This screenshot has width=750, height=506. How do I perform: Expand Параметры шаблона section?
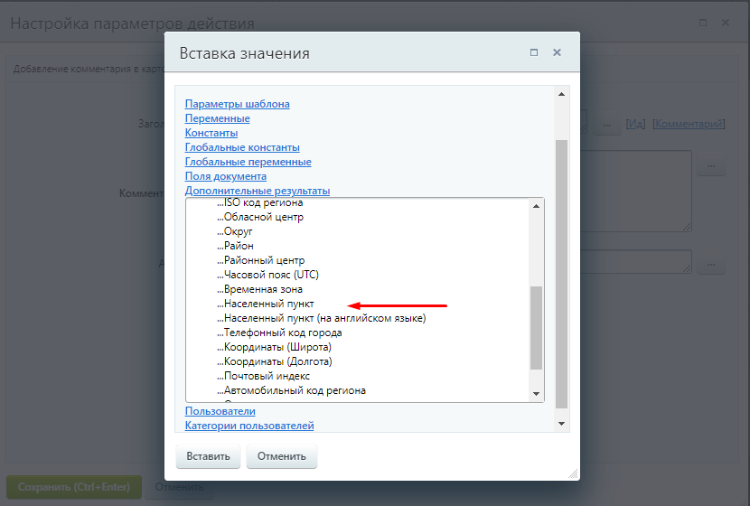(x=237, y=104)
